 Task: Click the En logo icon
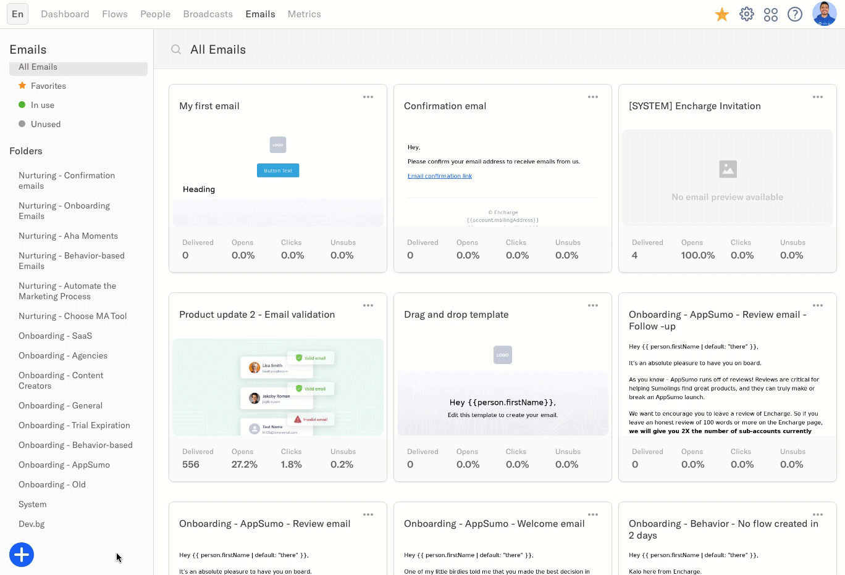click(x=18, y=14)
